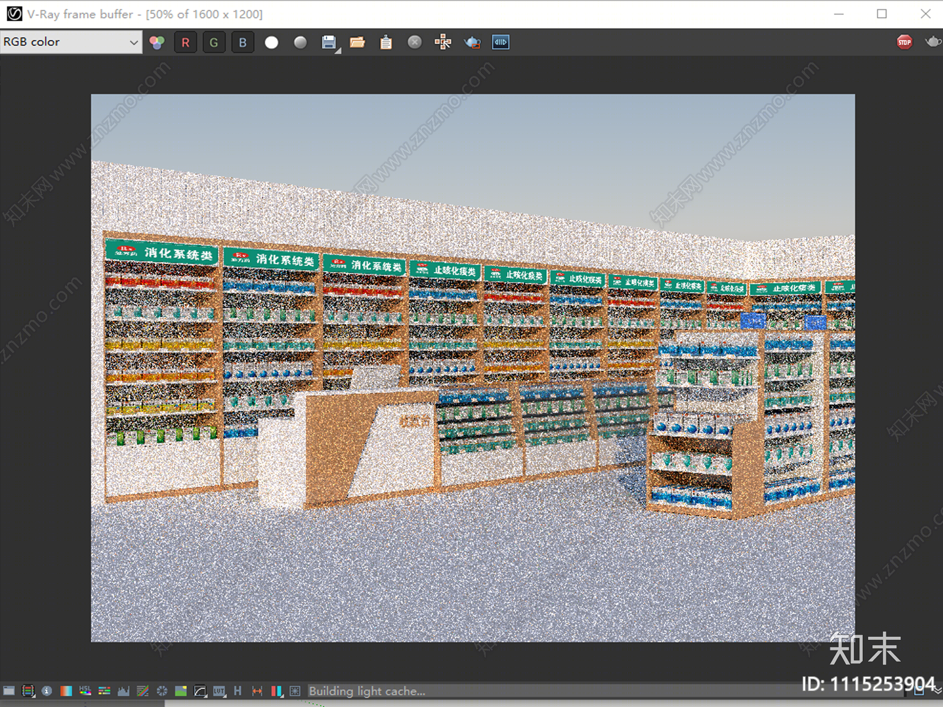Switch to RGB channels view icon
The image size is (943, 707).
157,42
